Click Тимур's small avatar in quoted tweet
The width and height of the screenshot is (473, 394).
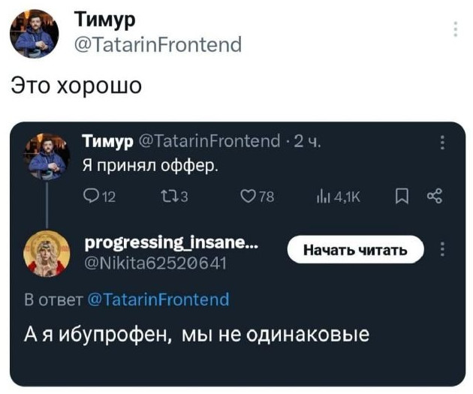click(x=47, y=157)
